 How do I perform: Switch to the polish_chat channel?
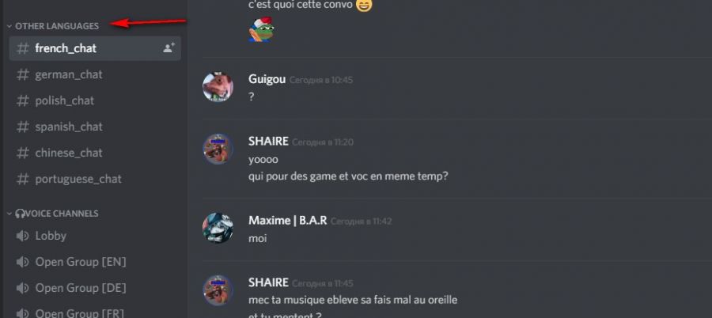click(x=95, y=100)
